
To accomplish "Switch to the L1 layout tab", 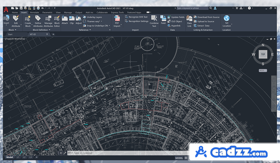I will 18,157.
